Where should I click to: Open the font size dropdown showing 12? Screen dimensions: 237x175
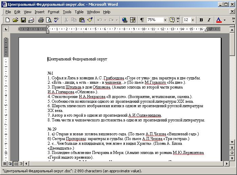193,20
